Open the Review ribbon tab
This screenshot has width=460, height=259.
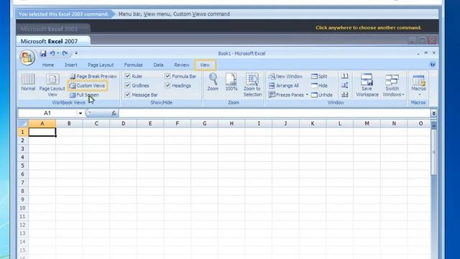click(x=182, y=65)
